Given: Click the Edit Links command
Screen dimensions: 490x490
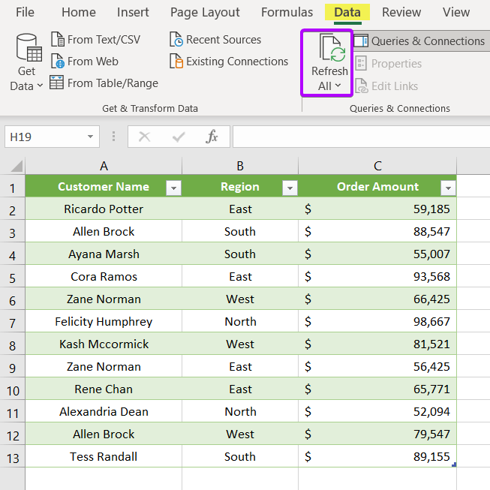Looking at the screenshot, I should 386,86.
